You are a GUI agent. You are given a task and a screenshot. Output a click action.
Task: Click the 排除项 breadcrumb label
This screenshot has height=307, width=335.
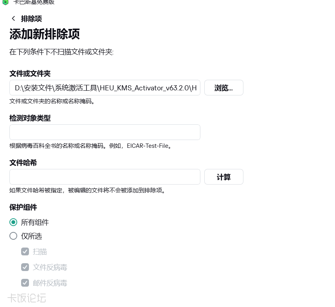point(31,19)
